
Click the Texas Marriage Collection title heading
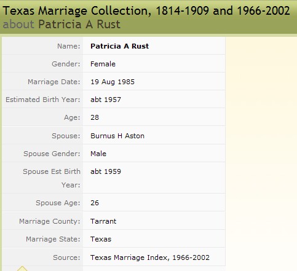(x=146, y=11)
